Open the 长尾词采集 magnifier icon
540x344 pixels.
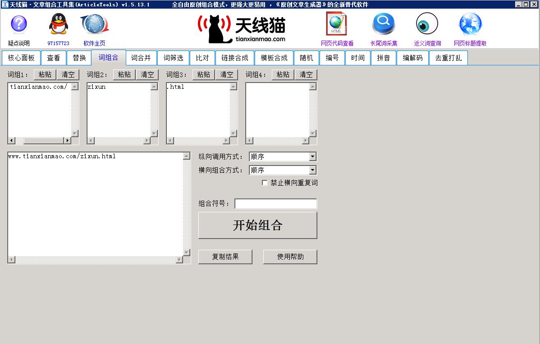pos(383,24)
